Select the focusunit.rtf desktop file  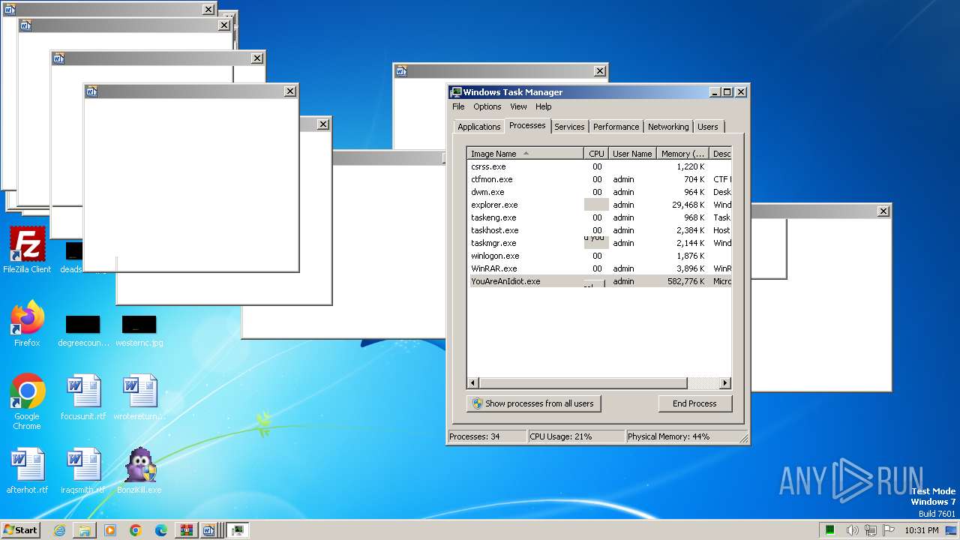(83, 397)
